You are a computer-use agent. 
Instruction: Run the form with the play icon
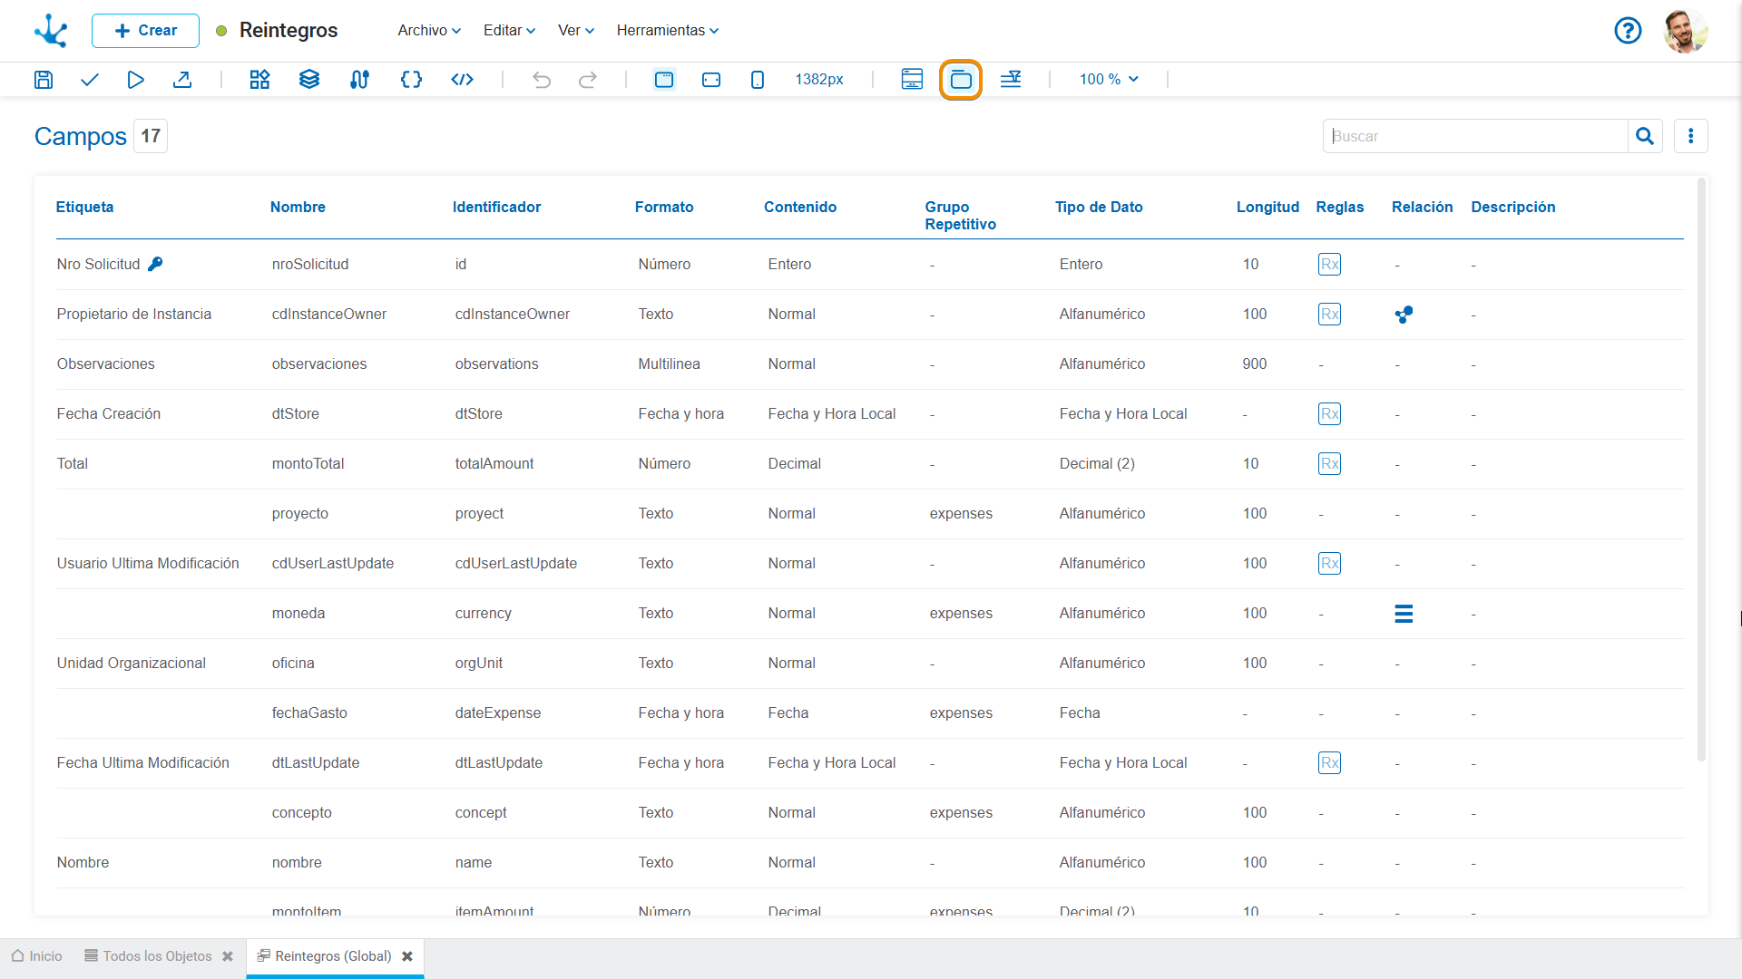(x=135, y=80)
